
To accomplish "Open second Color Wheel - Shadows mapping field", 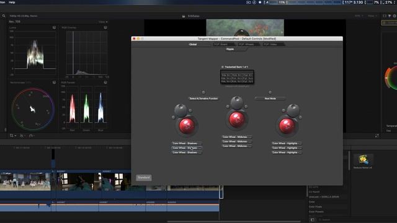I will (187, 148).
